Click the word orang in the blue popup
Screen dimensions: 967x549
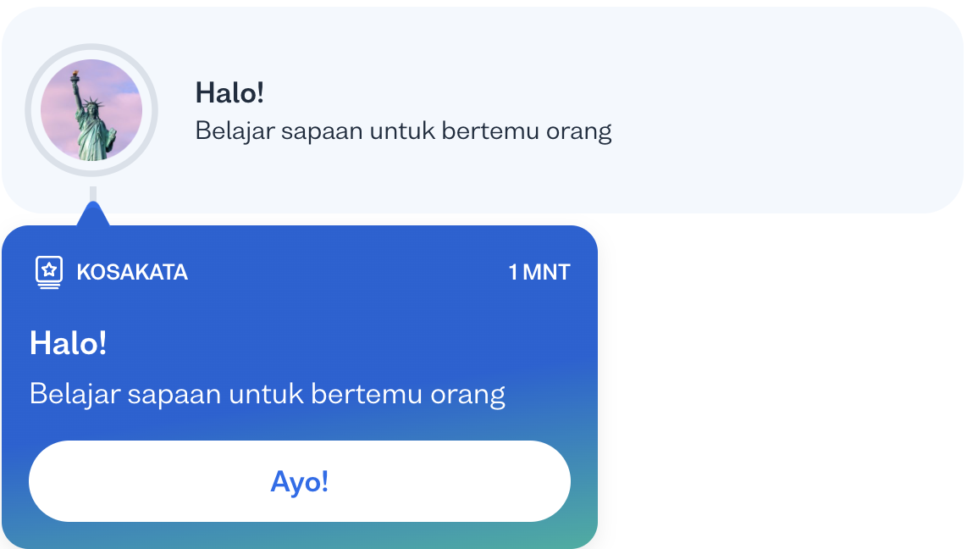pos(467,394)
